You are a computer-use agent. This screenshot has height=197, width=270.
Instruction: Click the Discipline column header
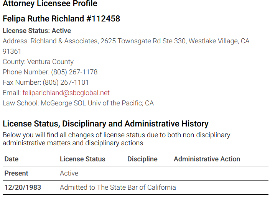tap(142, 159)
